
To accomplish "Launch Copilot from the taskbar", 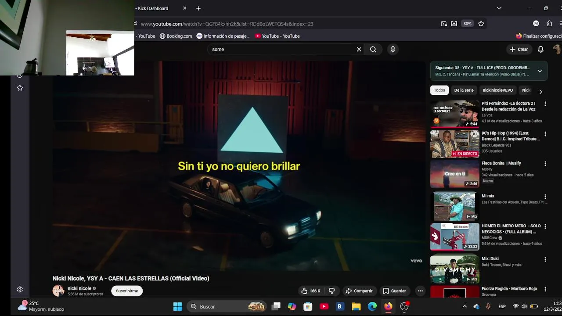I will (x=292, y=306).
